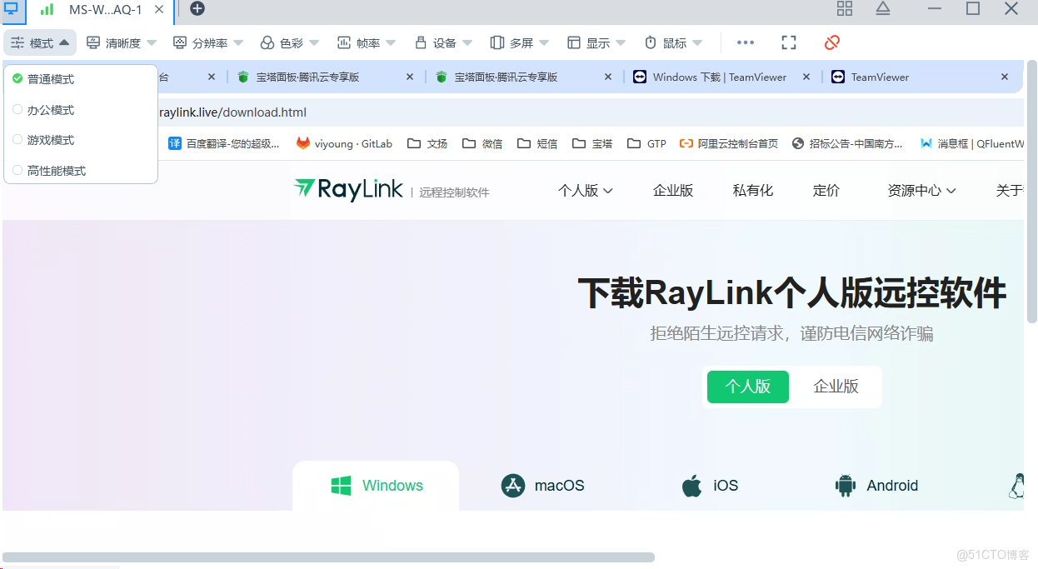Open the 资源中心 navigation menu

(x=922, y=190)
